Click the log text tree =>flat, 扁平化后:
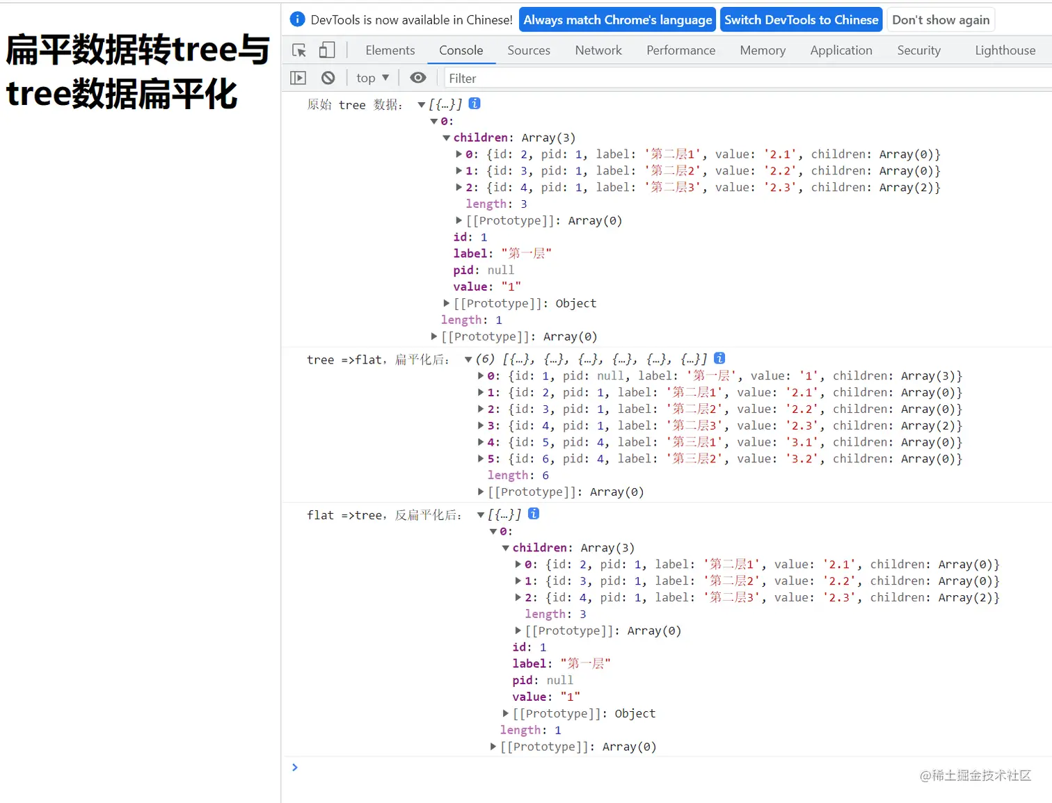Screen dimensions: 1052x803 click(x=378, y=359)
